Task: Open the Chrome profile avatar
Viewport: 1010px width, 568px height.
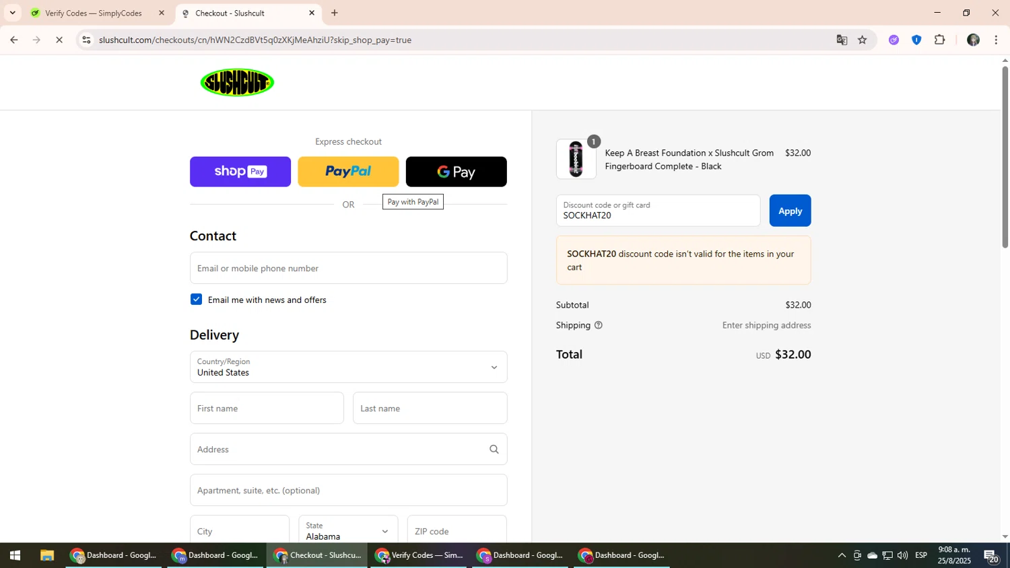Action: point(973,40)
